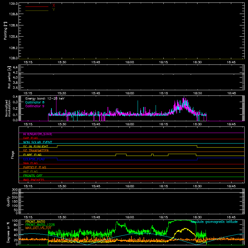Click the 128.2 pointing axis value

[x=13, y=48]
